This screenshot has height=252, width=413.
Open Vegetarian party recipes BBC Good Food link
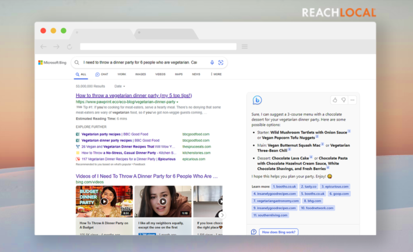[x=115, y=134]
